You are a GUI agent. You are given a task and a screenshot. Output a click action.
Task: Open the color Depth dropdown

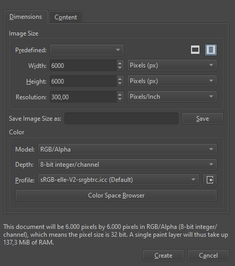tap(127, 165)
